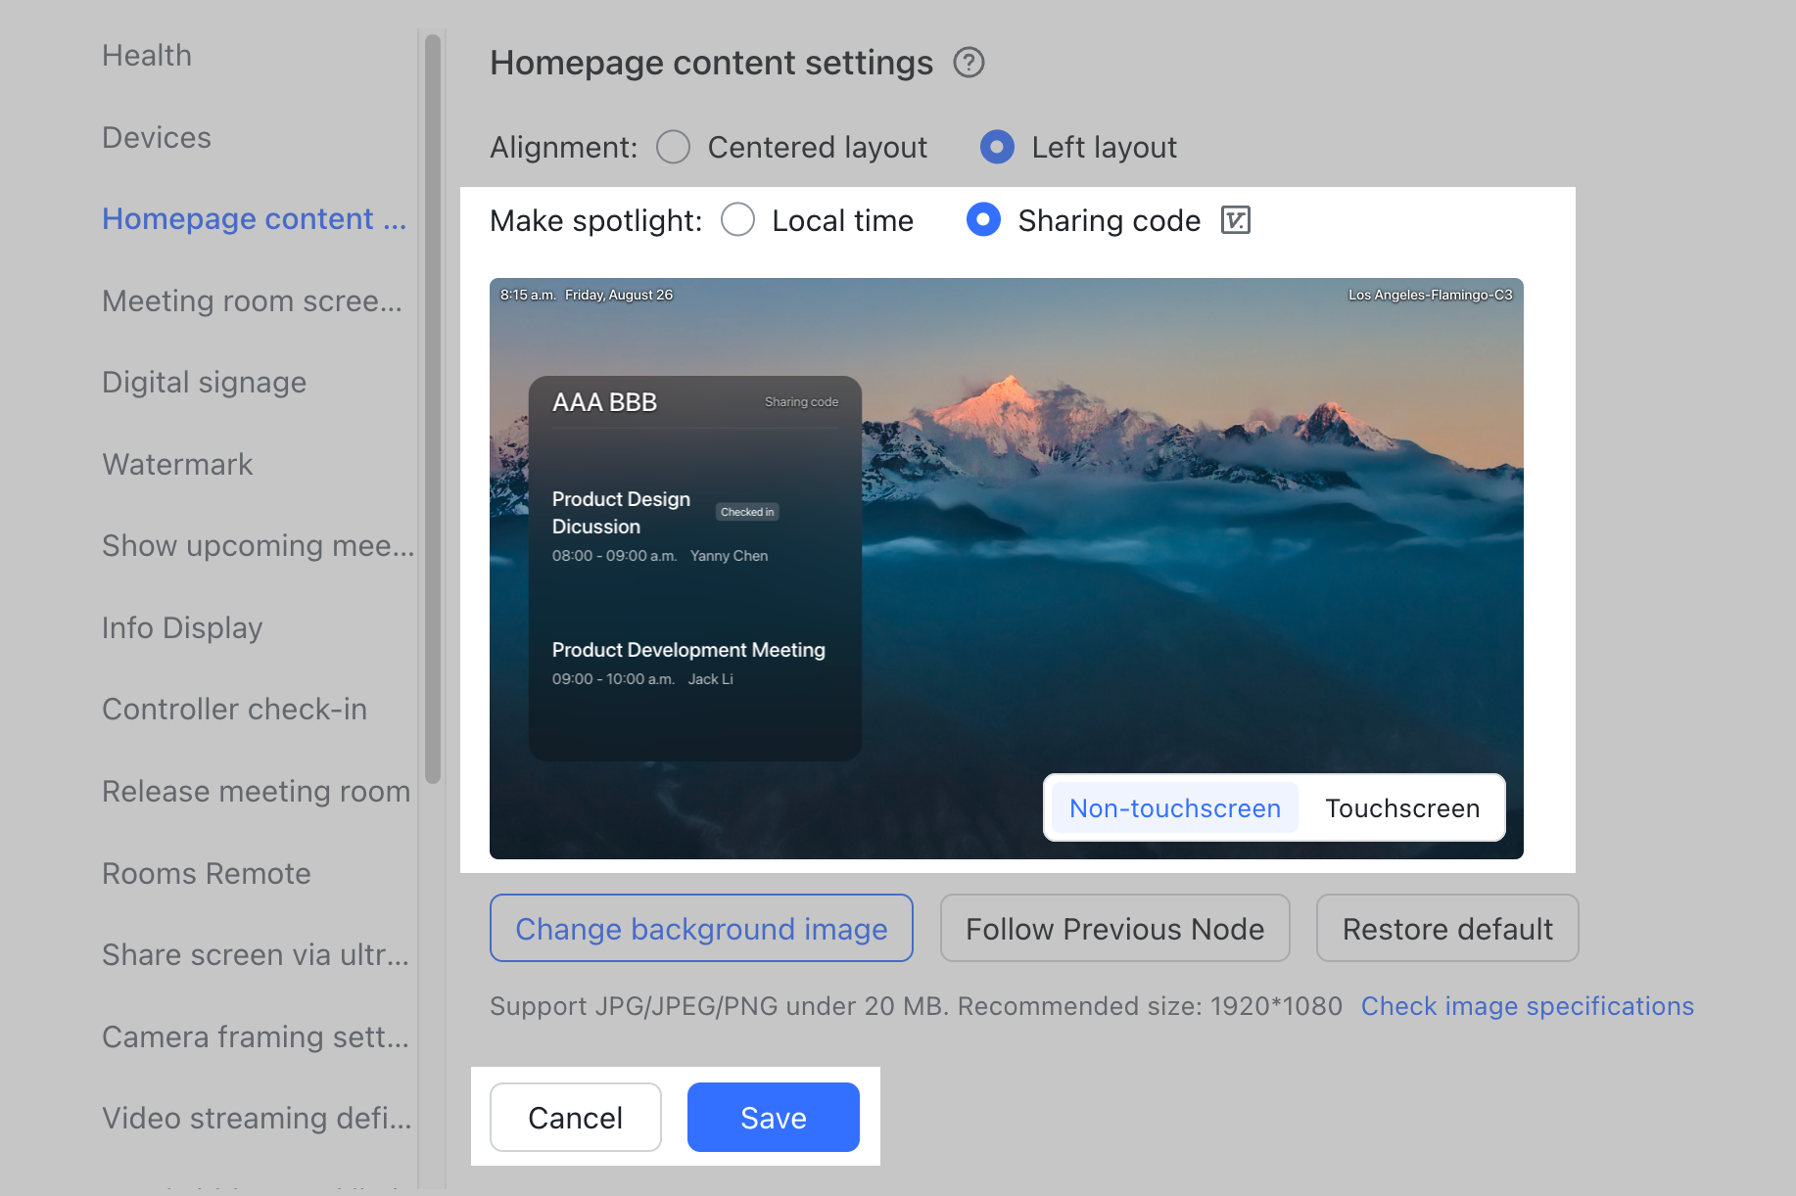Click the icon beside Sharing code
The height and width of the screenshot is (1196, 1796).
[1235, 220]
